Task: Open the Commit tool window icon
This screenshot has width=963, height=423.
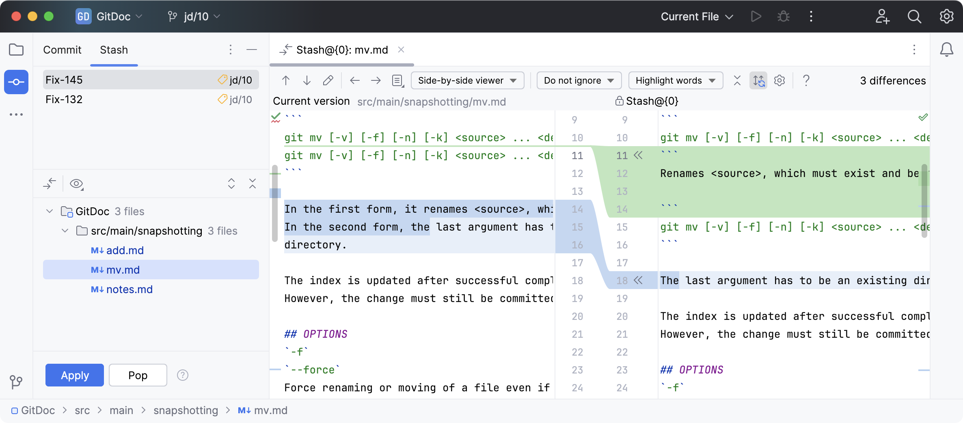Action: click(x=16, y=82)
